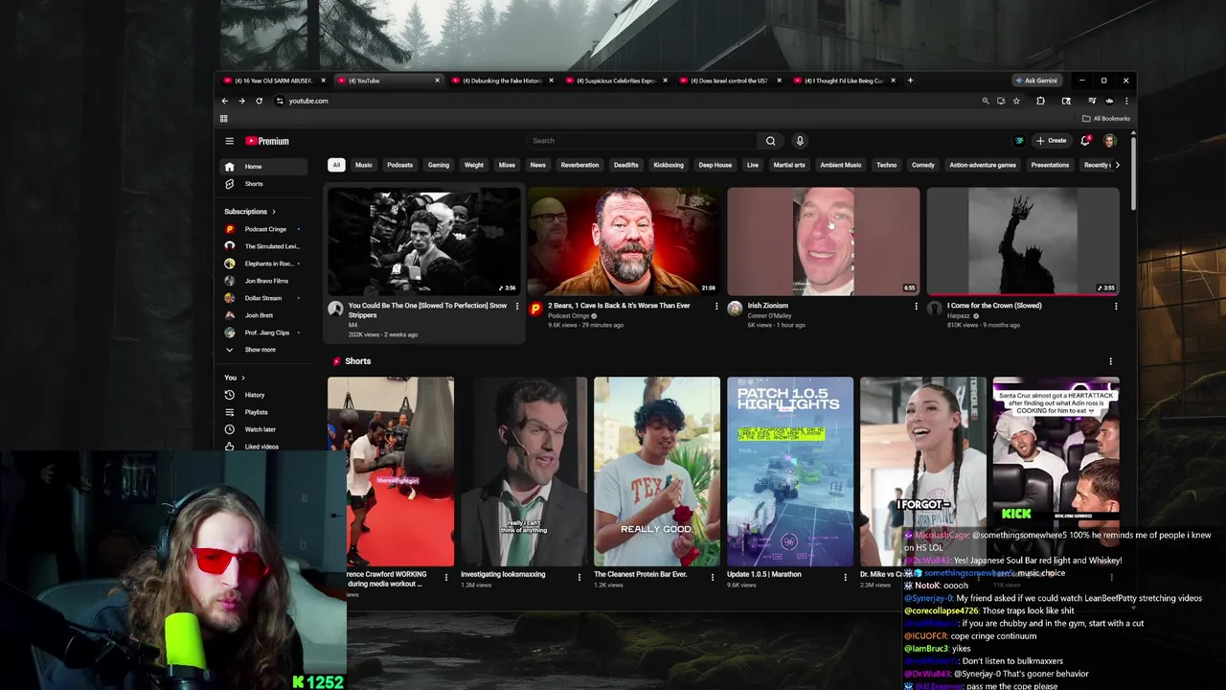The image size is (1226, 690).
Task: Select the Music filter chip
Action: (364, 165)
